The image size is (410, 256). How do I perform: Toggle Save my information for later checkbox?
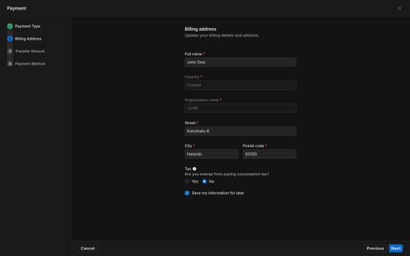[187, 193]
